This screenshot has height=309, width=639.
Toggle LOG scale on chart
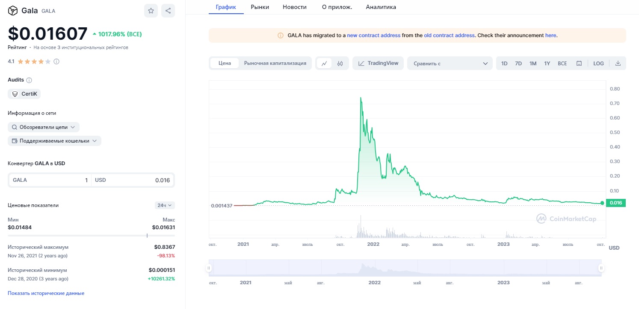598,63
